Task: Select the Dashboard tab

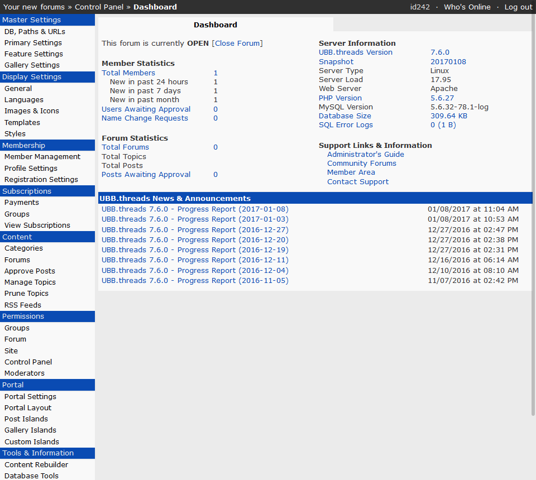Action: 216,25
